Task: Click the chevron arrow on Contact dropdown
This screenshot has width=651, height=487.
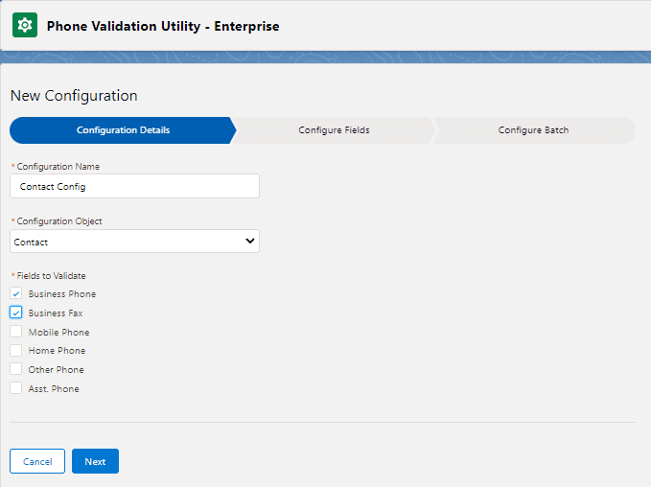Action: (x=250, y=242)
